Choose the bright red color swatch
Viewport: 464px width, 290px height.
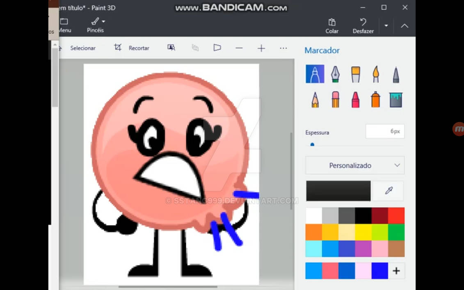[x=396, y=215]
